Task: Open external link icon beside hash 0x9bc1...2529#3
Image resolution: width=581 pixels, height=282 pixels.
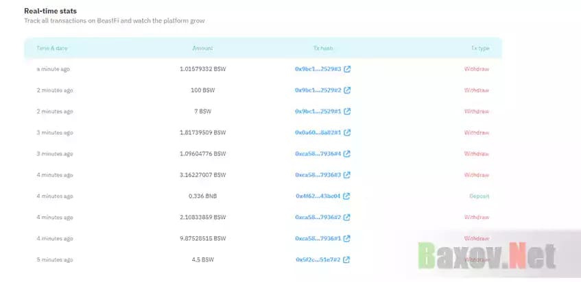Action: 347,69
